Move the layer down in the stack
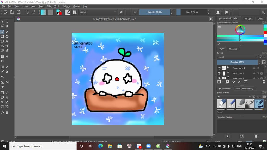 click(233, 82)
